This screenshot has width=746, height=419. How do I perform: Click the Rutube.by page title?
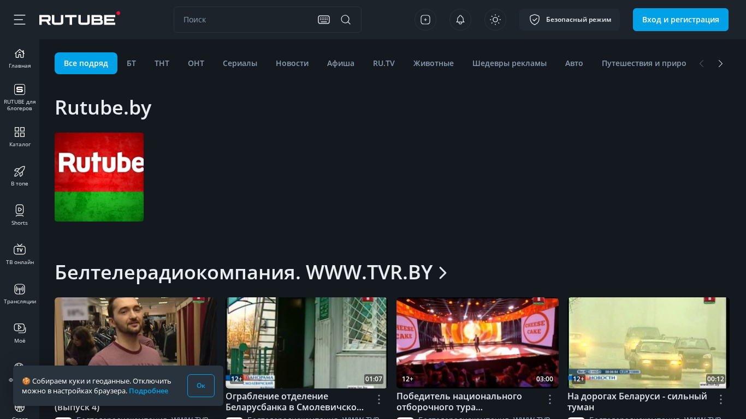103,107
